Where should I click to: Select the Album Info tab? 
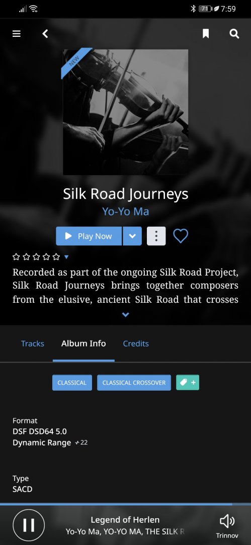tap(83, 344)
